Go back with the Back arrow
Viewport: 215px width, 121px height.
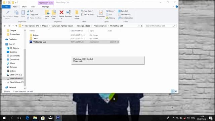5,26
